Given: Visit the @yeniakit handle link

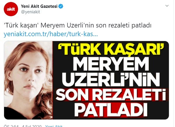Looking at the screenshot, I should [31, 12].
